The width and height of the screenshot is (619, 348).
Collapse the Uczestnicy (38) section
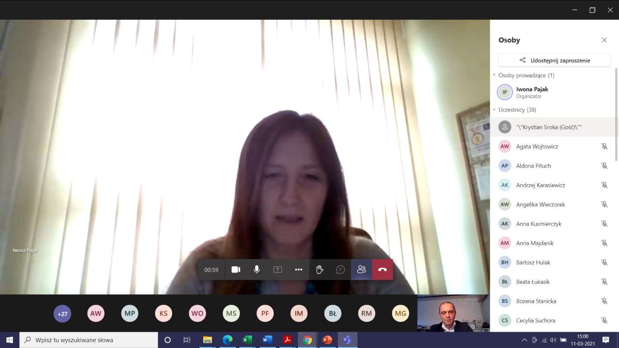[x=495, y=110]
